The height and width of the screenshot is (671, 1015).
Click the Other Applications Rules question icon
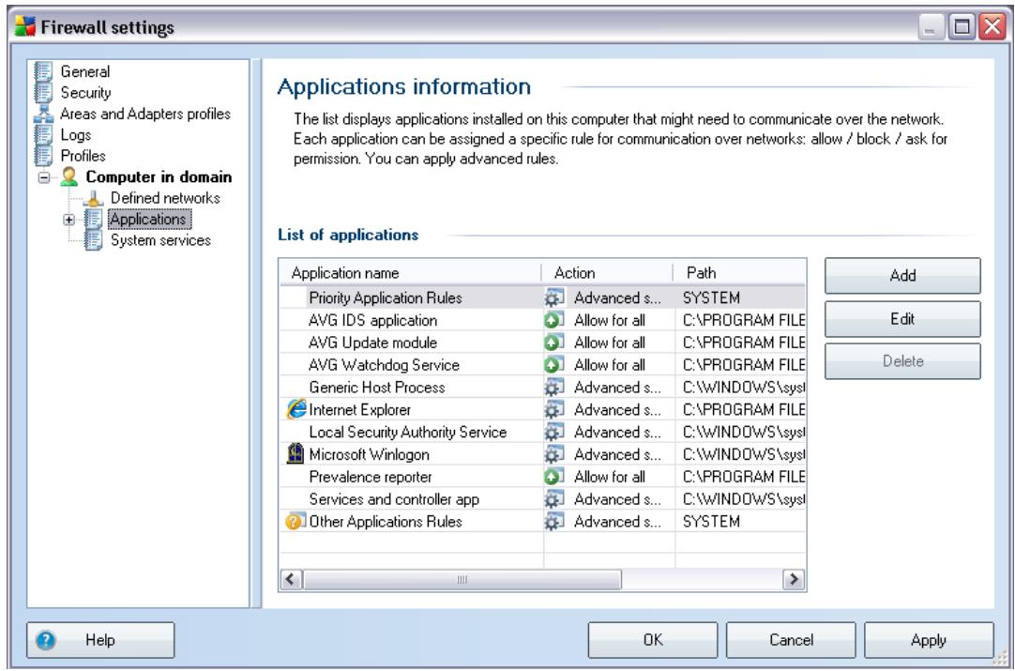point(295,522)
